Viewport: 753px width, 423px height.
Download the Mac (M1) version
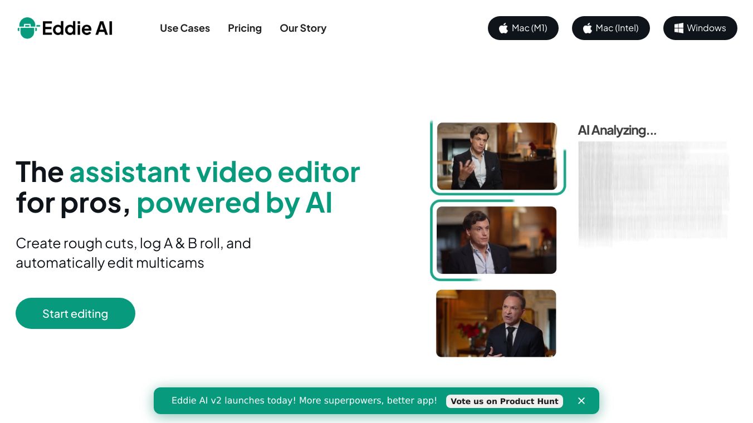tap(523, 28)
